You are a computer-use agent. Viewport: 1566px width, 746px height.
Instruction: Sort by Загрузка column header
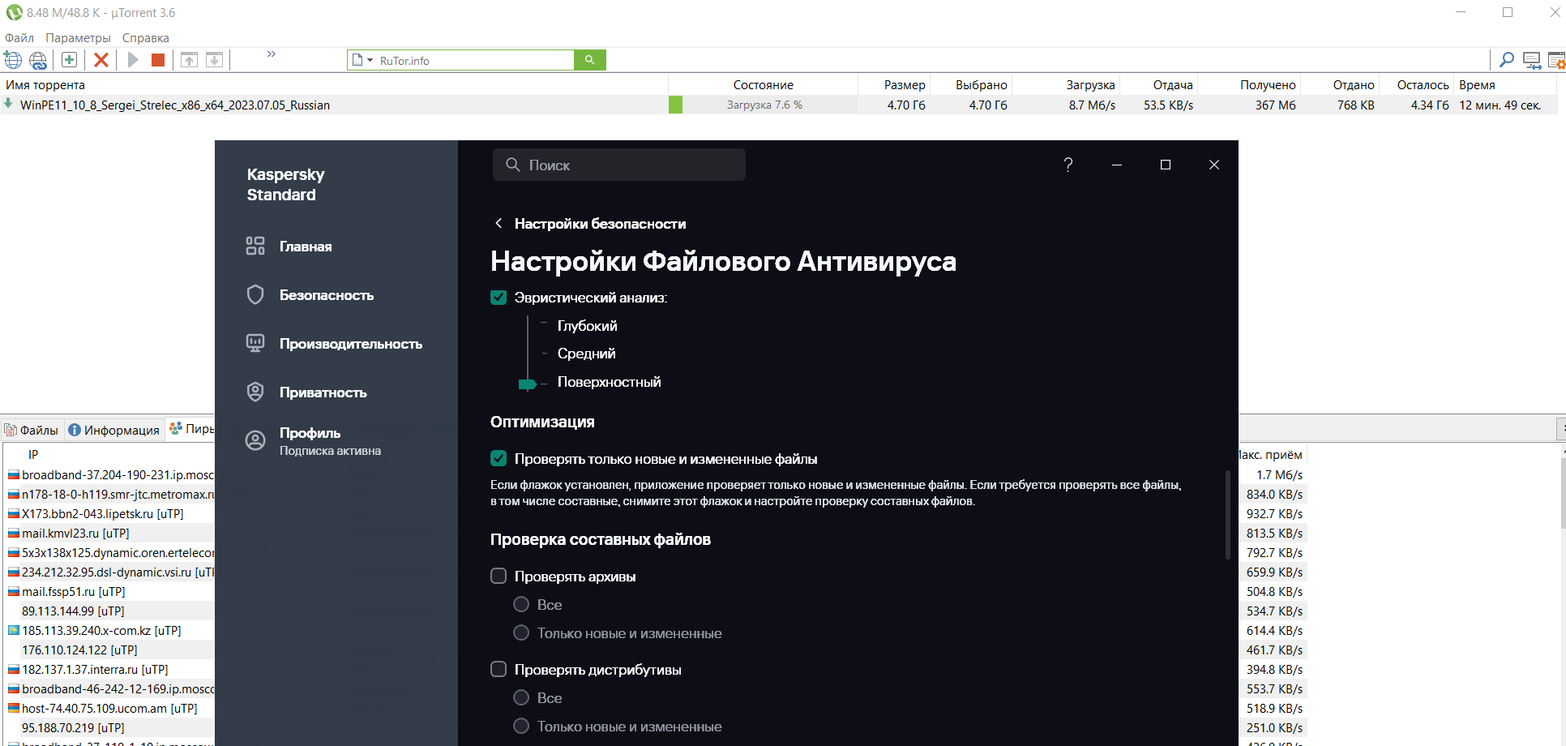(x=1090, y=85)
